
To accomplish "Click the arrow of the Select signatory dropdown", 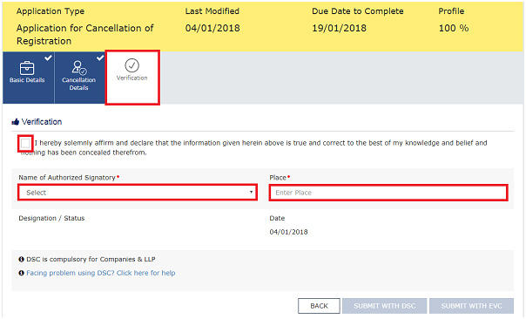I will (251, 192).
